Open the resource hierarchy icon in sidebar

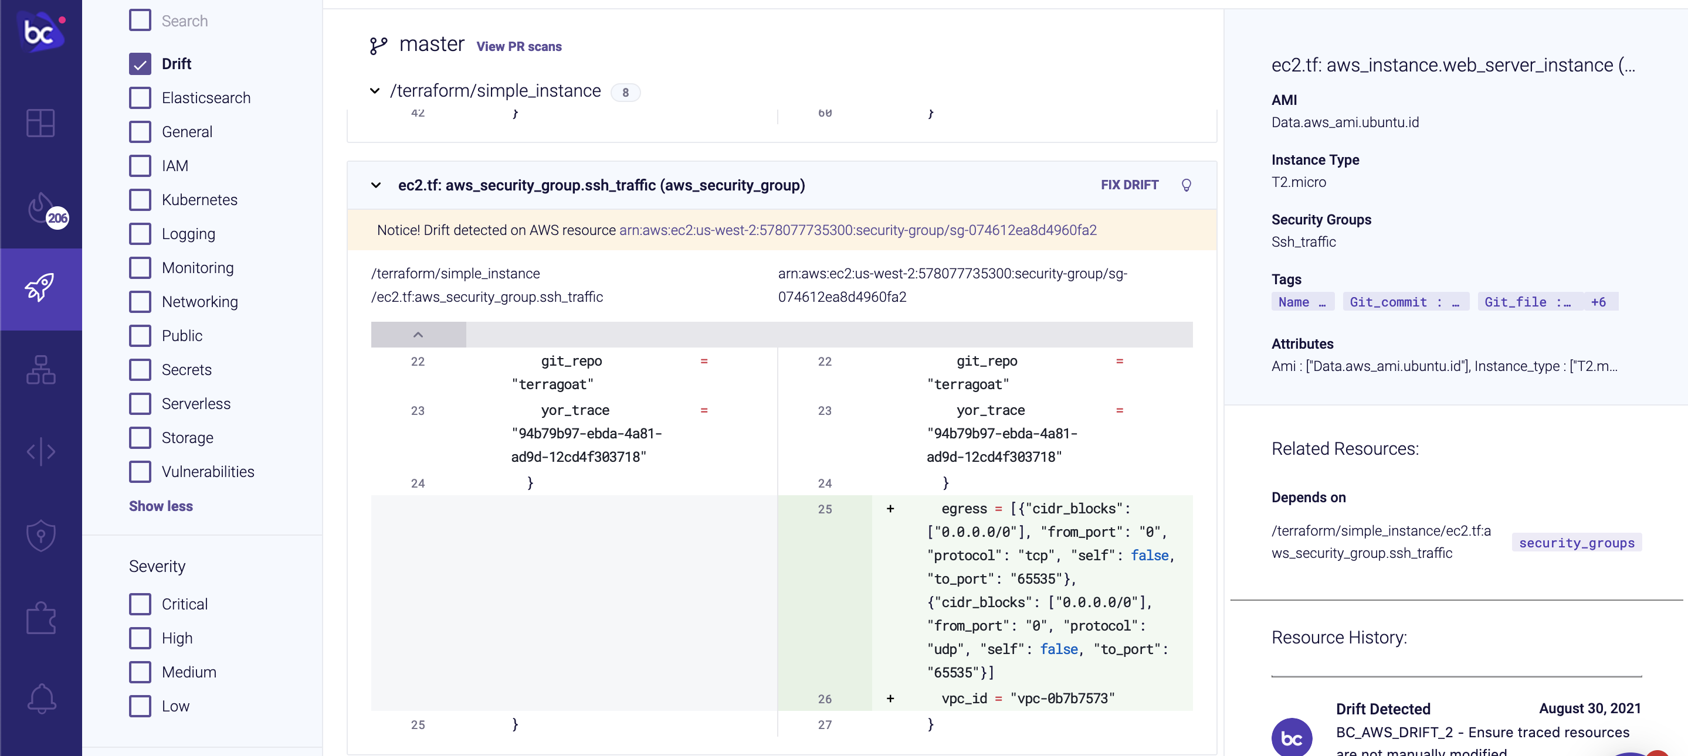click(40, 370)
